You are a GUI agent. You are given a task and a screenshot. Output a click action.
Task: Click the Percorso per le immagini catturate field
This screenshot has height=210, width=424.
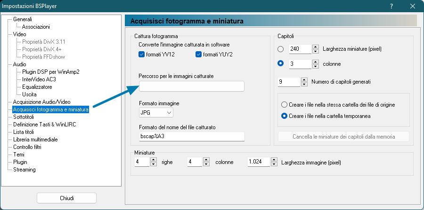click(x=191, y=86)
